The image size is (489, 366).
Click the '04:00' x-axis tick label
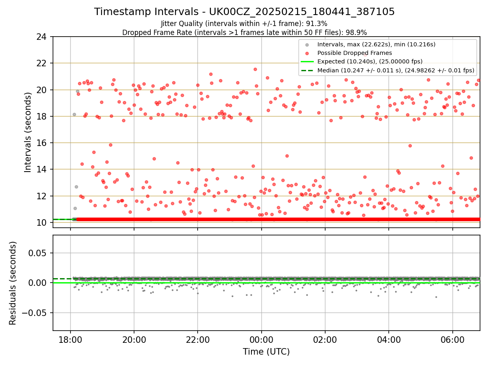tap(389, 339)
